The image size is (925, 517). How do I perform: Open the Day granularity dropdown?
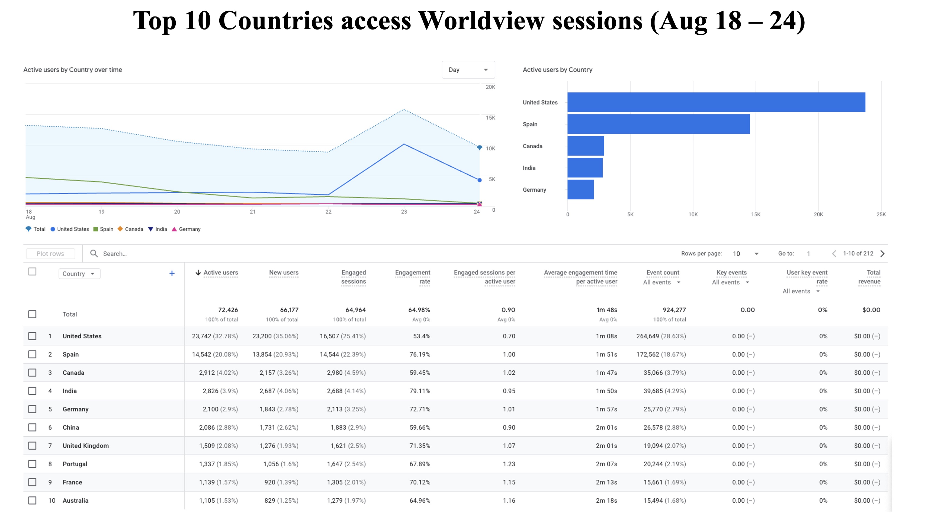coord(468,70)
